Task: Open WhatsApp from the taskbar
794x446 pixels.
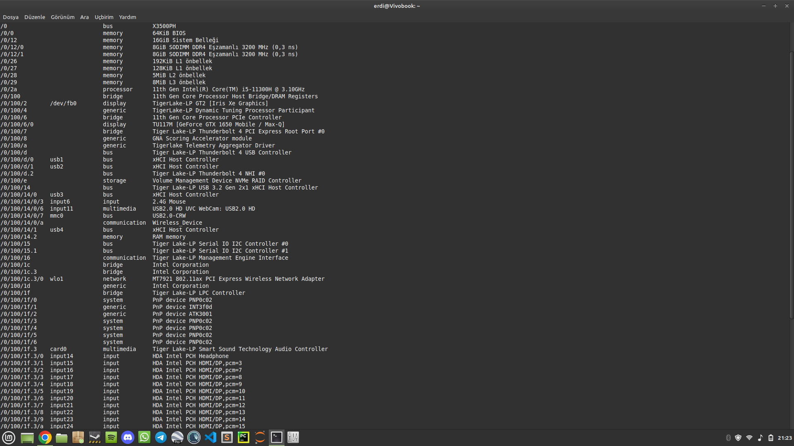Action: [x=144, y=437]
